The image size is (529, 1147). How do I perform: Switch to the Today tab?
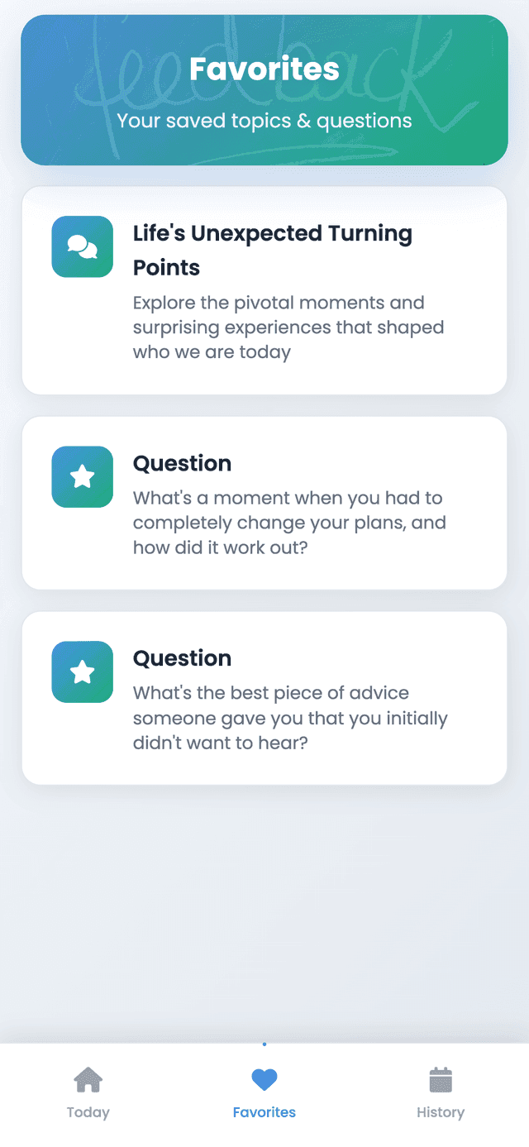(88, 1092)
